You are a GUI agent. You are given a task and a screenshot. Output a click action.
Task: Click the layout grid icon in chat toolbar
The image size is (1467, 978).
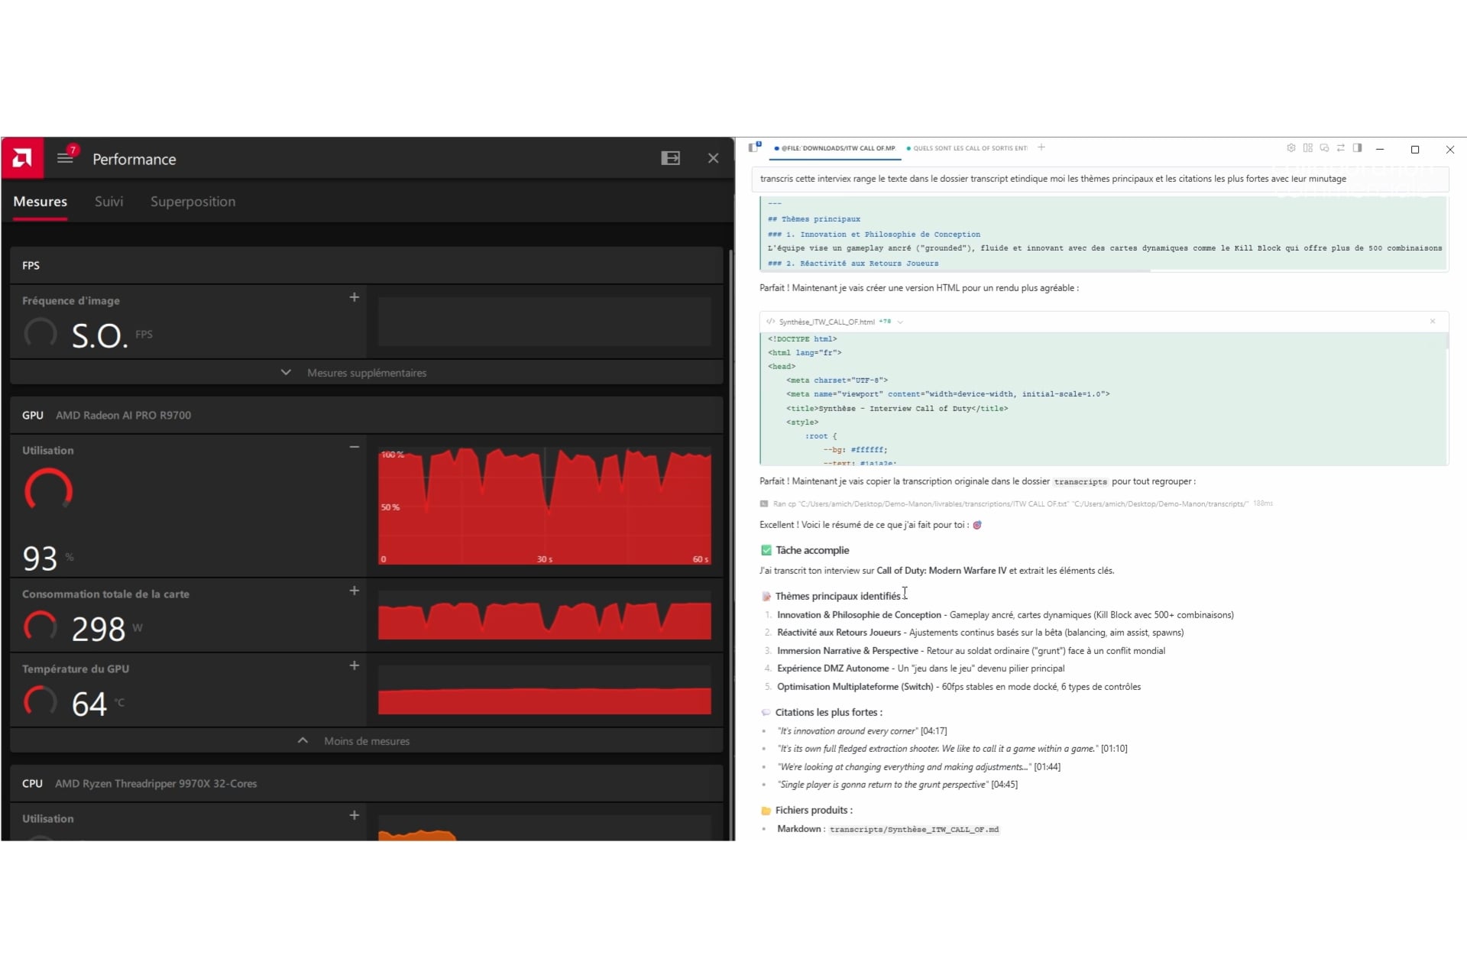click(x=1308, y=148)
